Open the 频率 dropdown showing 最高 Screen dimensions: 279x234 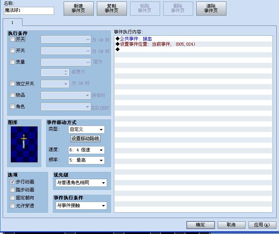pos(87,160)
